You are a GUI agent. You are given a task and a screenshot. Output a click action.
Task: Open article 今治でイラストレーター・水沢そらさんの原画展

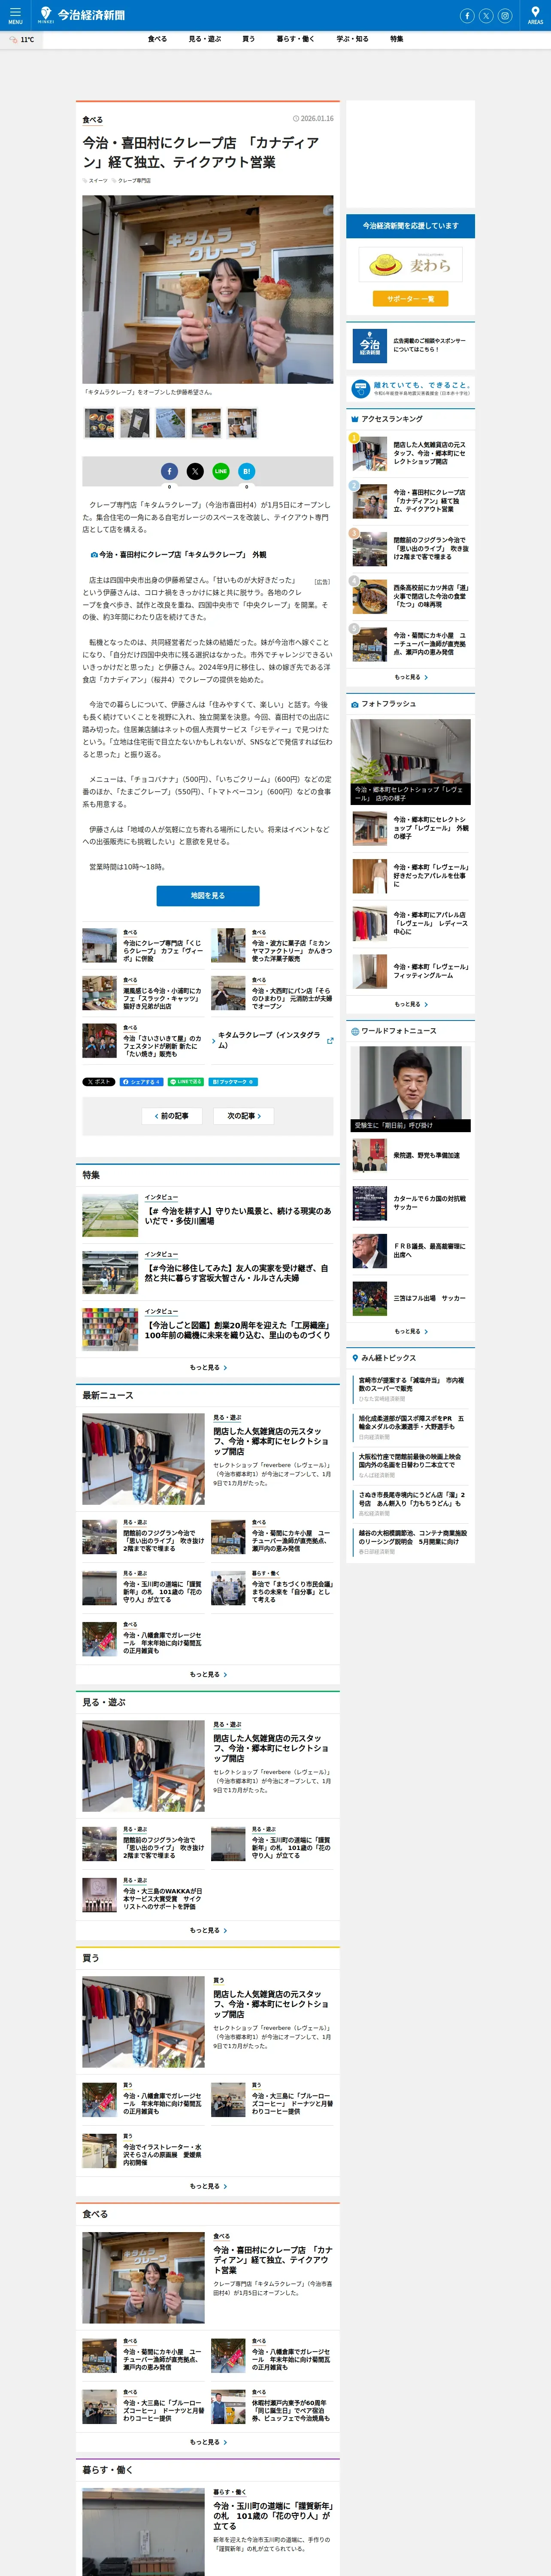(143, 2150)
